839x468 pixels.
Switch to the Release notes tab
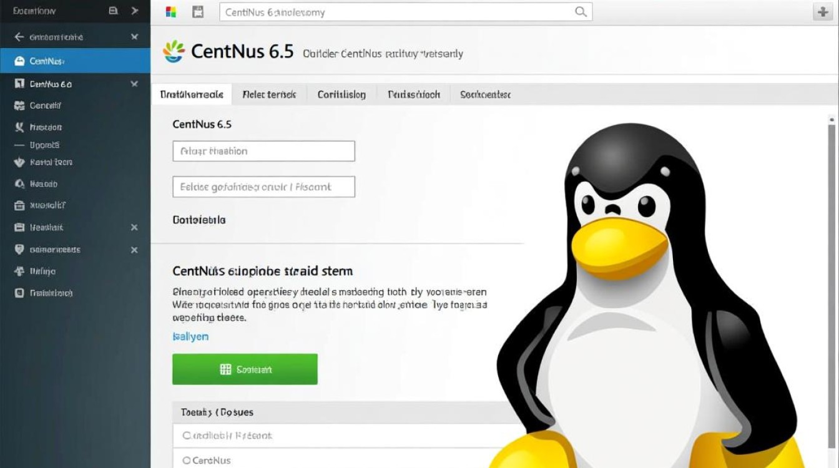coord(270,94)
